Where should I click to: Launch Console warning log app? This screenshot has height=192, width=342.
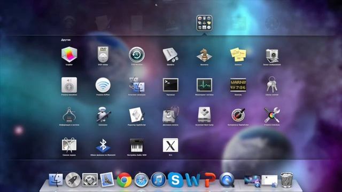(238, 85)
